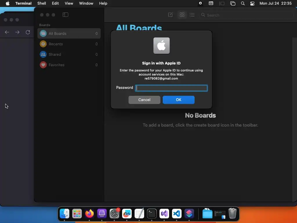The width and height of the screenshot is (297, 223).
Task: Open the Help menu
Action: 103,3
